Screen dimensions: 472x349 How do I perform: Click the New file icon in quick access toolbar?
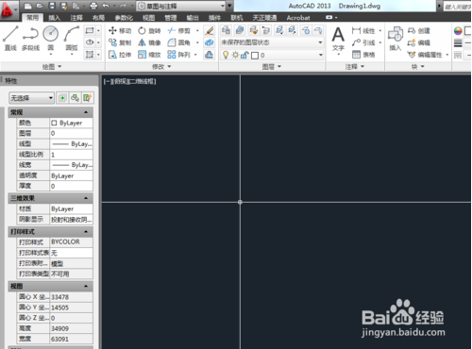point(28,6)
